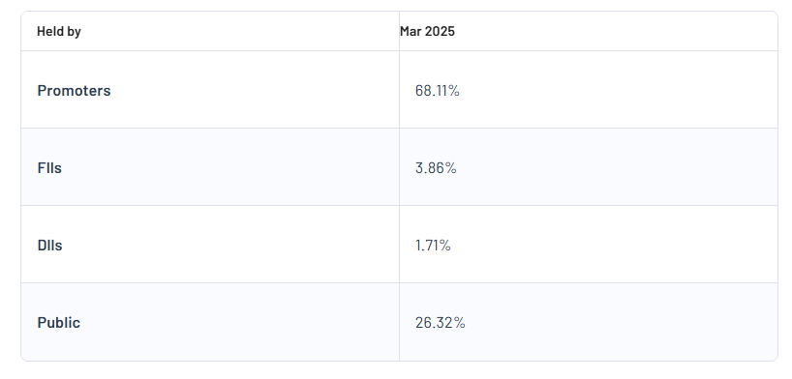
Task: Click the column divider in the DIIs row
Action: click(x=399, y=245)
